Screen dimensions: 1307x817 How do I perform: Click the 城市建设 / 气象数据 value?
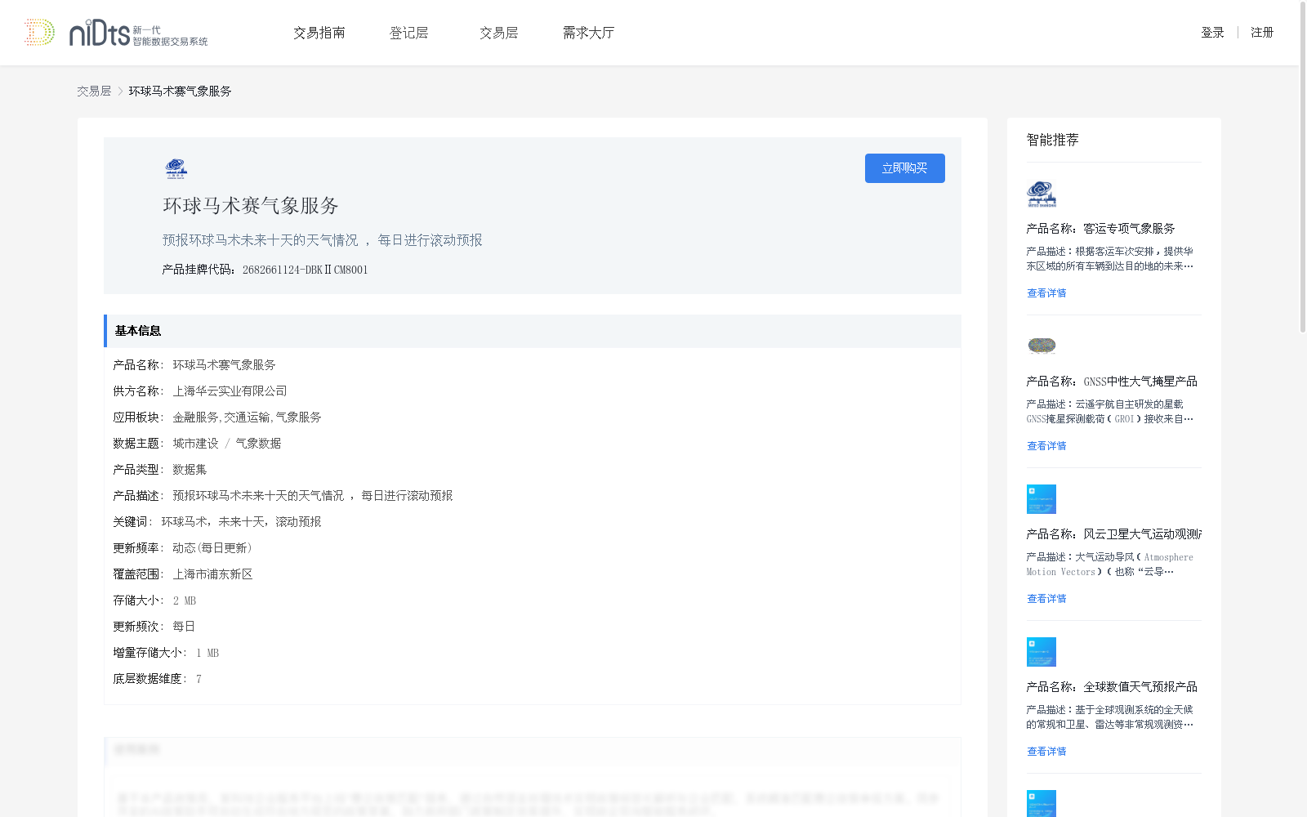pyautogui.click(x=226, y=444)
